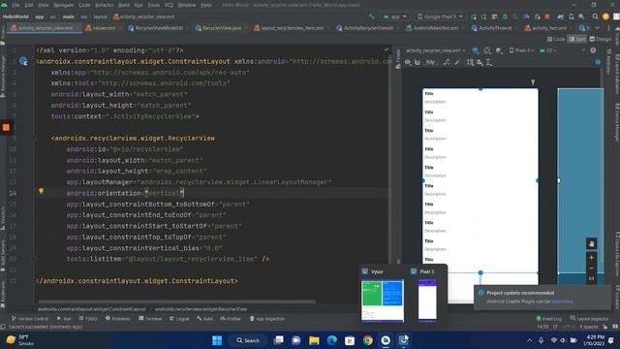Viewport: 620px width, 349px height.
Task: Toggle the autoconnect magnet icon
Action: pos(418,62)
